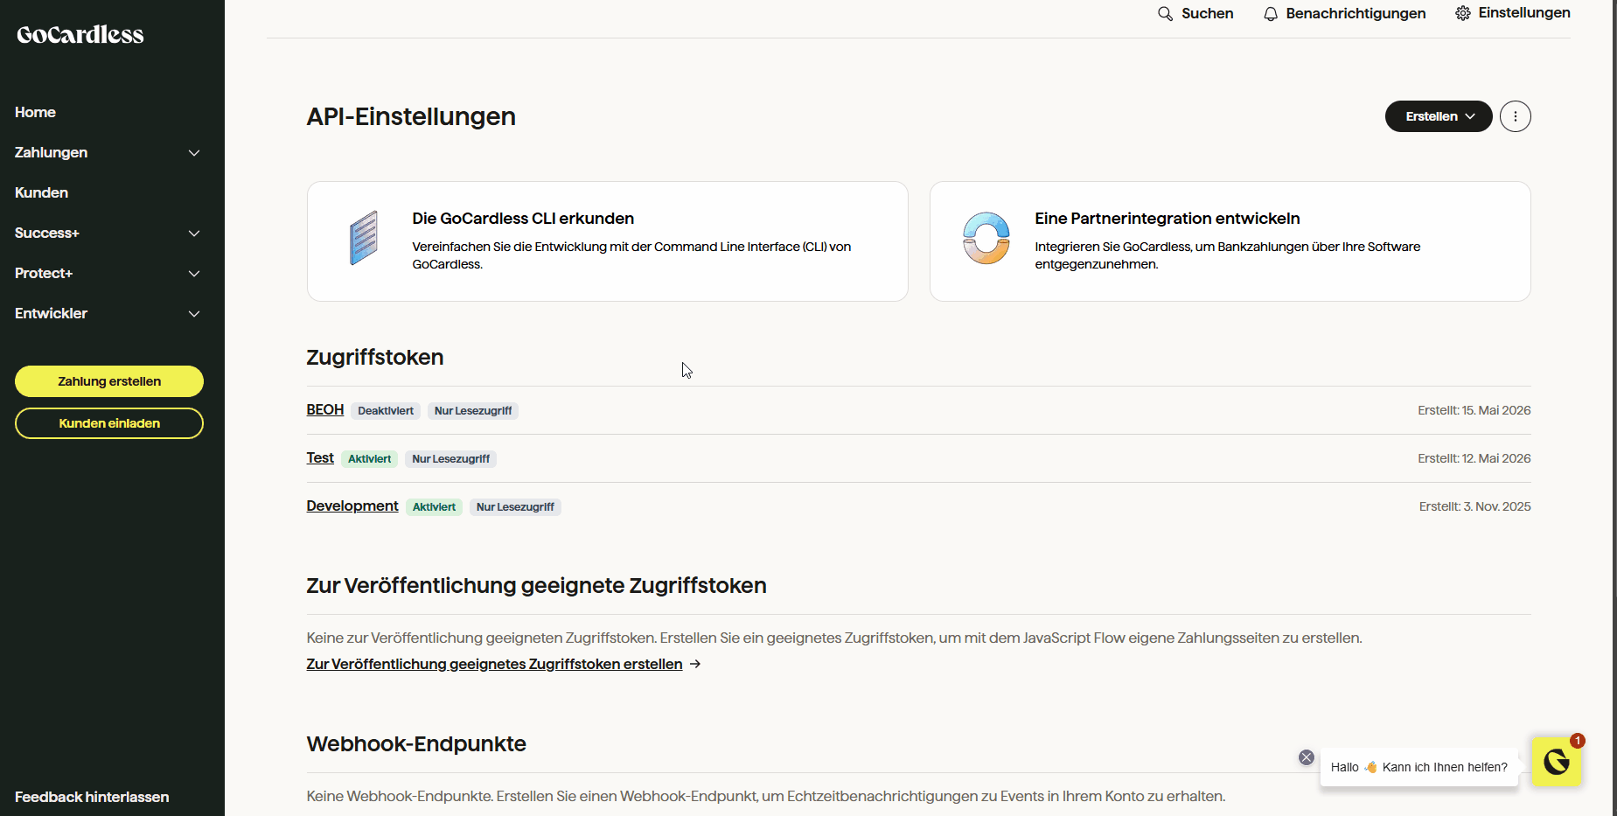Click the settings gear icon
Screen dimensions: 1617x816
point(1463,13)
